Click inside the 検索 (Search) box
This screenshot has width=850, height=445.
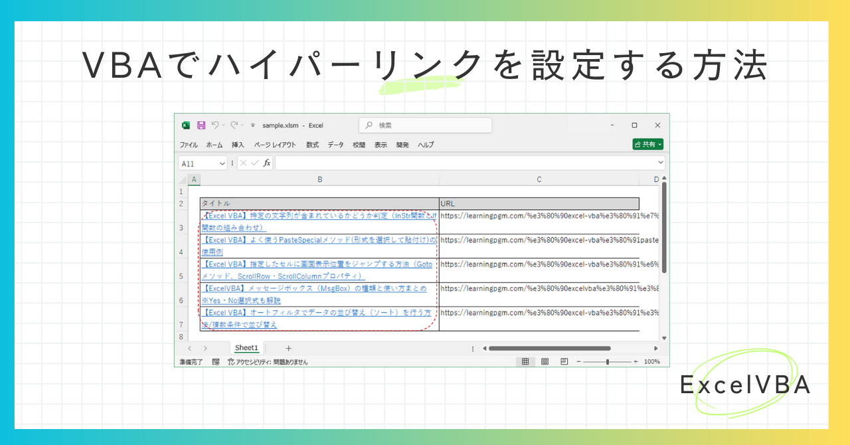click(x=425, y=125)
